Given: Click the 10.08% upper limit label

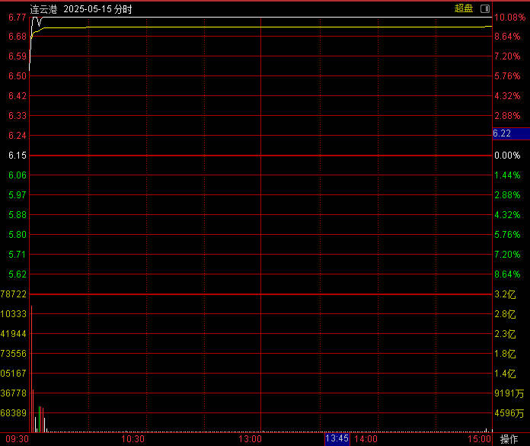Looking at the screenshot, I should [507, 17].
